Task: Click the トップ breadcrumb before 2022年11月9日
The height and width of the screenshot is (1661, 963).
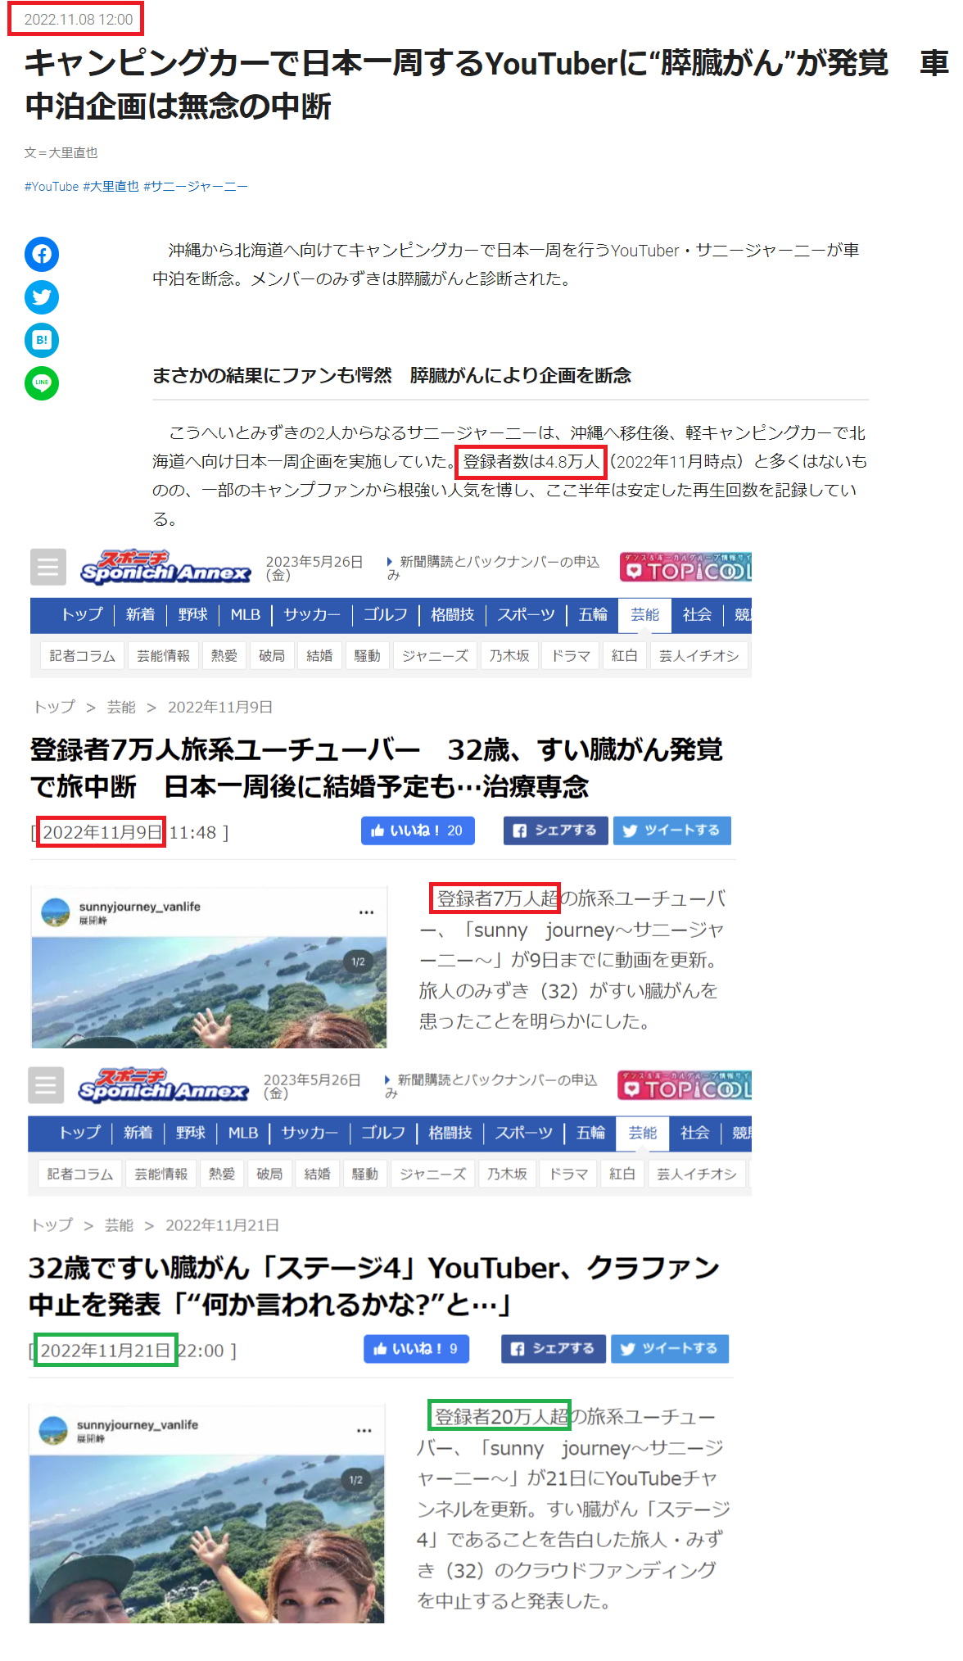Action: [55, 707]
